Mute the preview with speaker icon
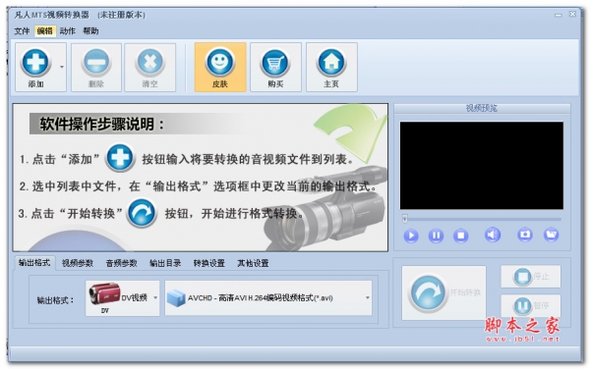The width and height of the screenshot is (590, 369). pos(493,235)
